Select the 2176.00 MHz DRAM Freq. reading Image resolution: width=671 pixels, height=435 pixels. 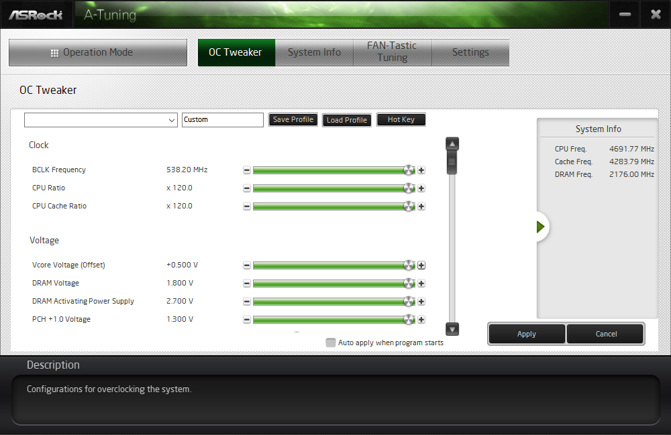coord(631,174)
